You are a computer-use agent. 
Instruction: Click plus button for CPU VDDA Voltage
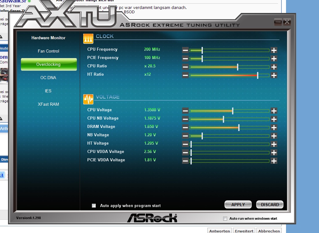tap(274, 153)
